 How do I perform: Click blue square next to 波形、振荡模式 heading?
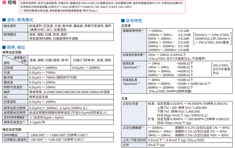(4, 20)
